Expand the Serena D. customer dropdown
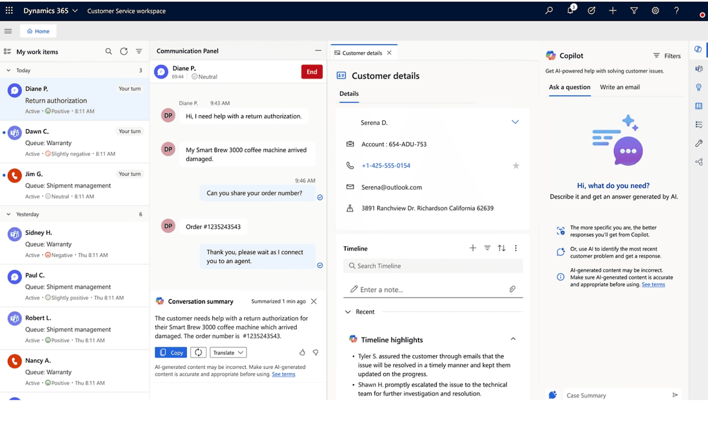Image resolution: width=708 pixels, height=432 pixels. pos(515,122)
